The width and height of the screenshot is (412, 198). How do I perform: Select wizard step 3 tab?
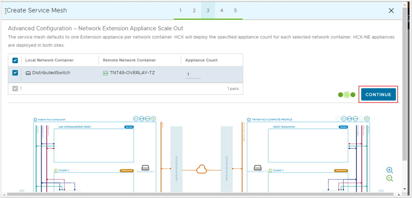208,10
